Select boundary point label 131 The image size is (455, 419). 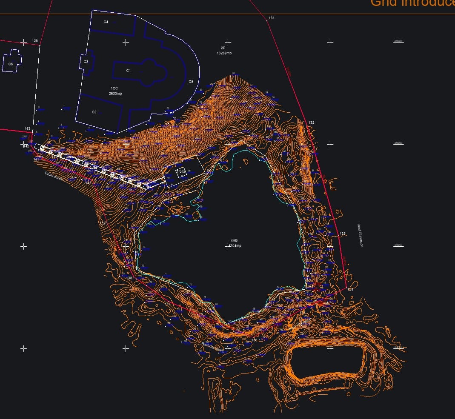pos(272,18)
